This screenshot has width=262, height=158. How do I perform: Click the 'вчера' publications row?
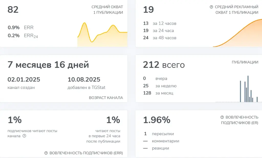[x=155, y=78]
